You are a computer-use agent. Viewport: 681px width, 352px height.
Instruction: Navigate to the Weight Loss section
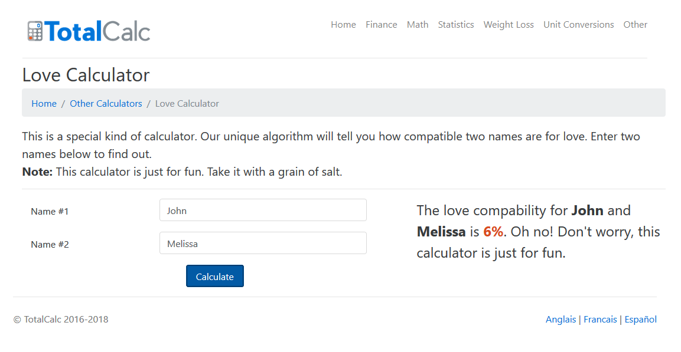tap(508, 24)
